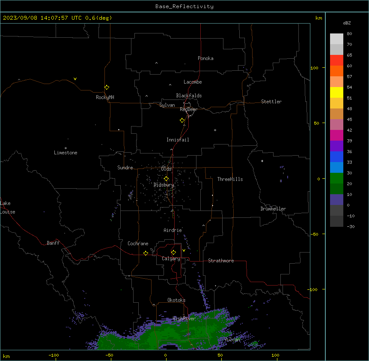Click the Banff label
Image resolution: width=369 pixels, height=361 pixels.
pyautogui.click(x=53, y=243)
